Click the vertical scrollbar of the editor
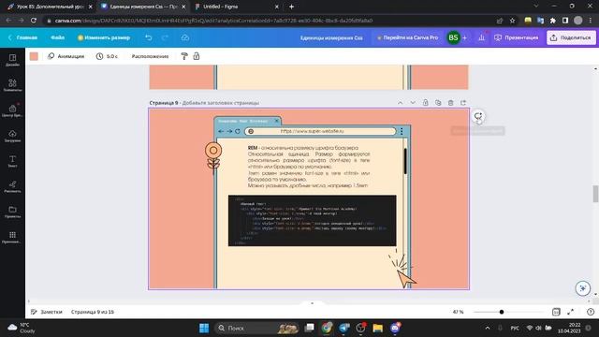 point(595,194)
